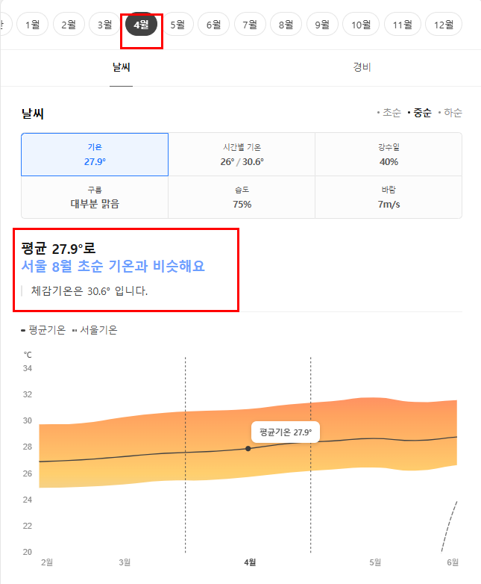Image resolution: width=481 pixels, height=584 pixels.
Task: Switch to the 경비 tab
Action: pyautogui.click(x=362, y=67)
